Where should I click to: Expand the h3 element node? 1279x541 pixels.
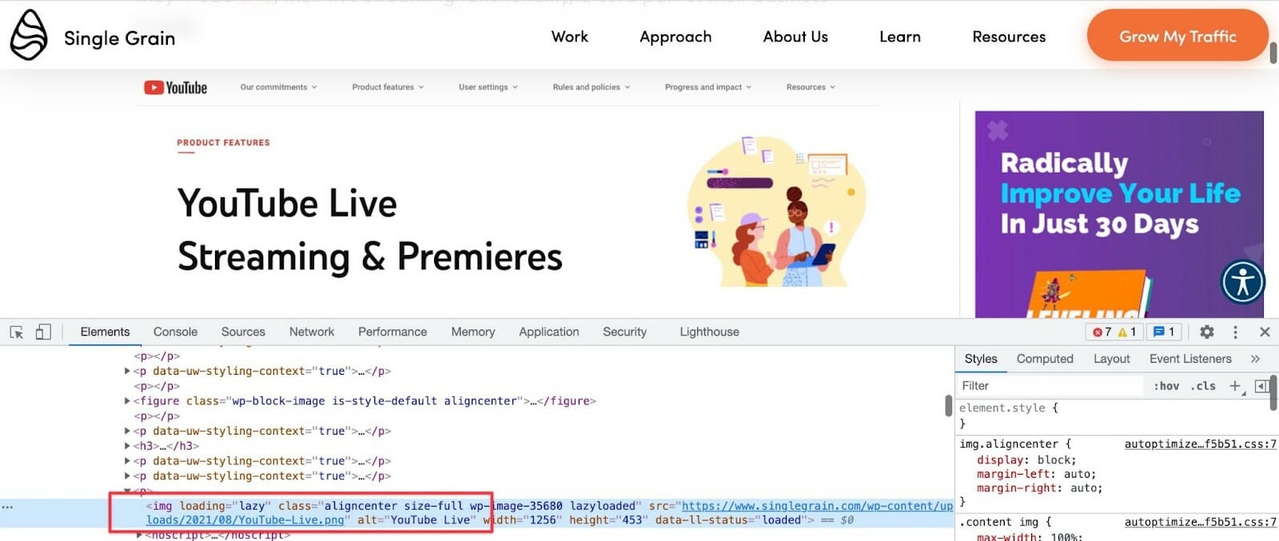coord(127,446)
